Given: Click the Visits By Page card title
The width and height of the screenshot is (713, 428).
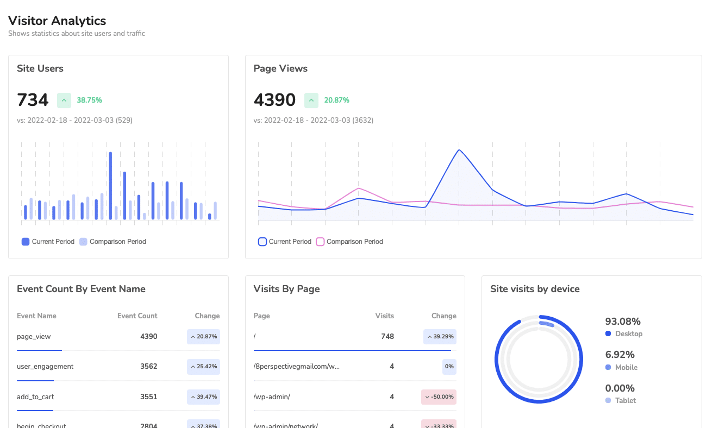Looking at the screenshot, I should click(286, 289).
